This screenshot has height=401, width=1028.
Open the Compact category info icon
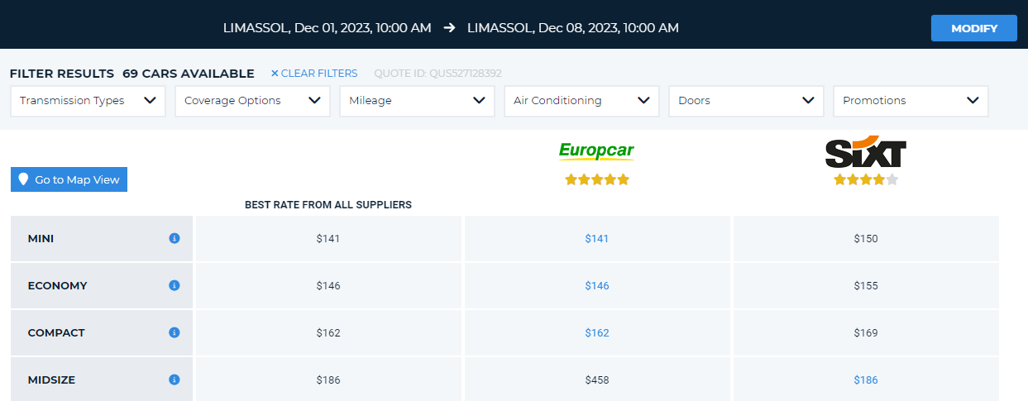175,332
